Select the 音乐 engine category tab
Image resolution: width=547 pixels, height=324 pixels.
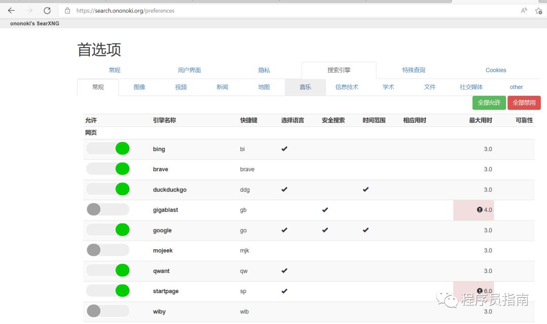coord(305,87)
